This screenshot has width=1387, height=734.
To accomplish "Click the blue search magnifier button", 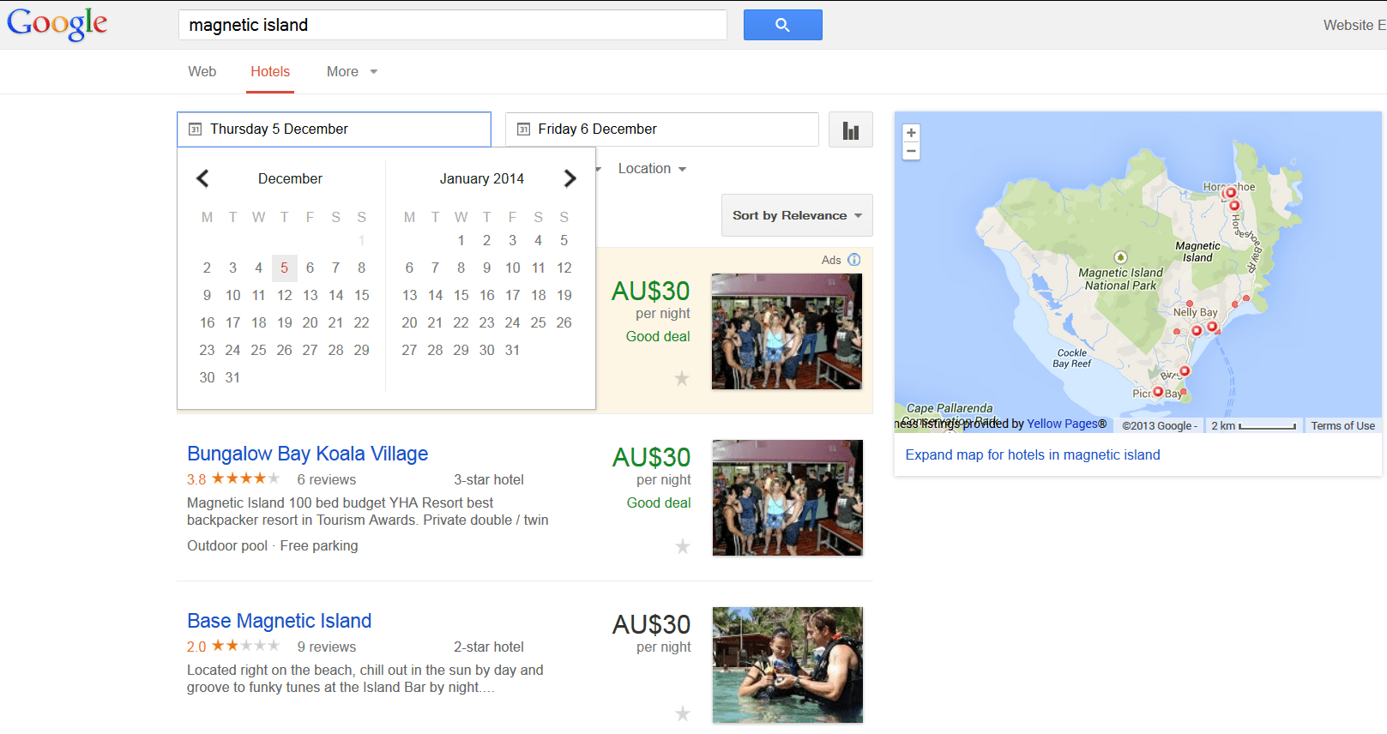I will 782,25.
